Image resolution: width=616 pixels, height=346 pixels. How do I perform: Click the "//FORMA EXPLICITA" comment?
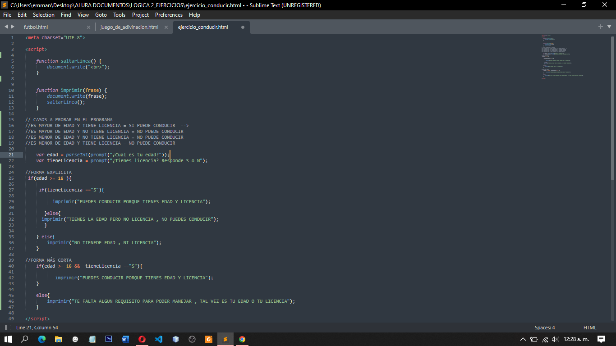48,172
